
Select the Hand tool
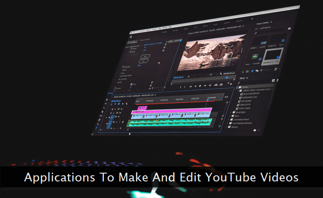pos(98,124)
